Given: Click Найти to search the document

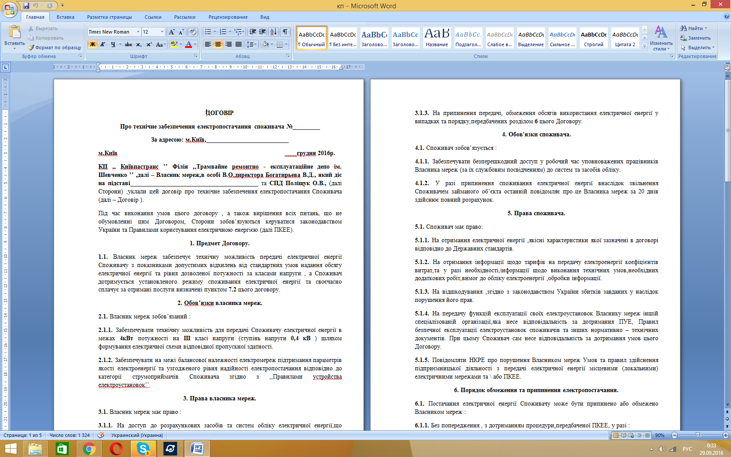Looking at the screenshot, I should 694,28.
